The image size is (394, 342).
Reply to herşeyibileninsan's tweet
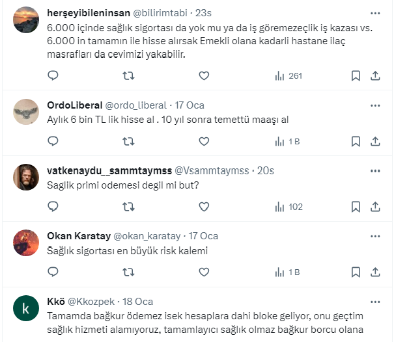(x=53, y=76)
